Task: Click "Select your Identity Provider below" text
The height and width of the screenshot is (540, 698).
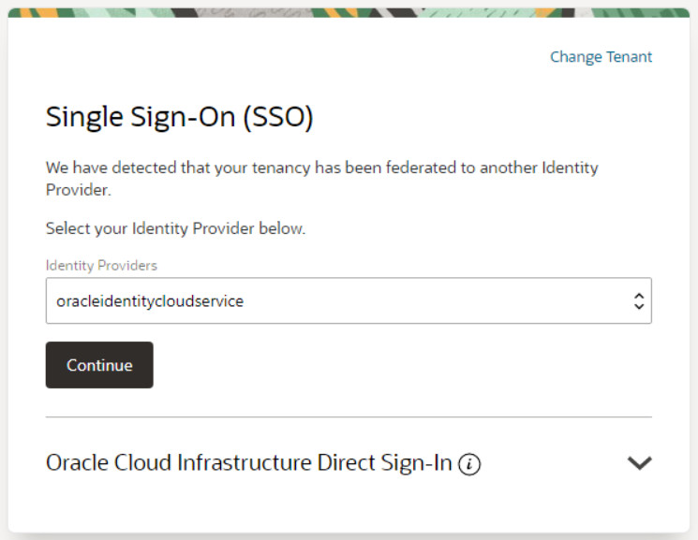Action: point(176,227)
